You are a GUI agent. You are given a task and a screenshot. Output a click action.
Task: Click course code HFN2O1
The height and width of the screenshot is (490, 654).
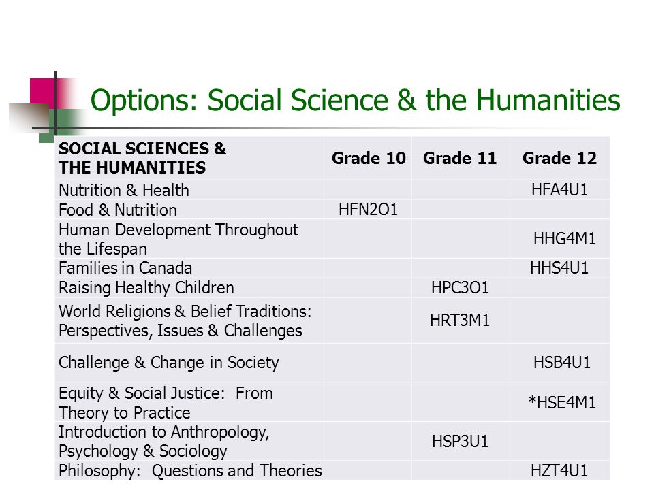tap(368, 210)
